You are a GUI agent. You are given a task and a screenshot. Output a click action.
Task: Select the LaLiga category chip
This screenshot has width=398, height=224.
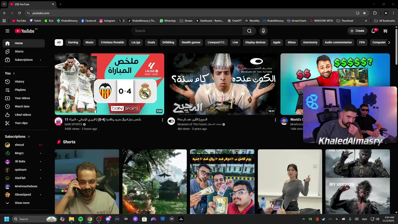coord(136,43)
